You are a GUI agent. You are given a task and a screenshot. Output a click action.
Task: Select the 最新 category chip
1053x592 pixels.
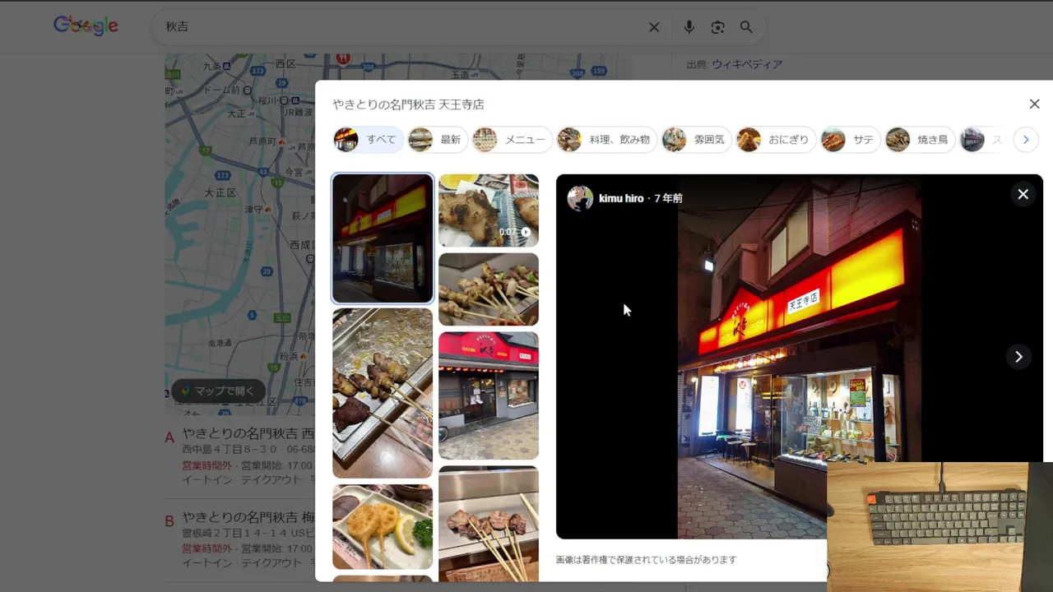437,140
